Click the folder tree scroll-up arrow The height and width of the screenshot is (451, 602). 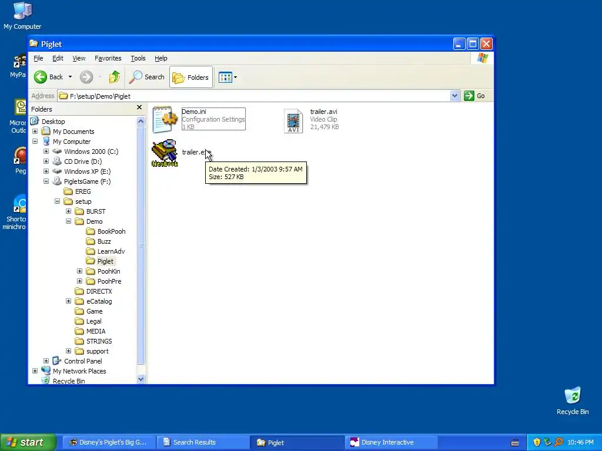pos(141,121)
